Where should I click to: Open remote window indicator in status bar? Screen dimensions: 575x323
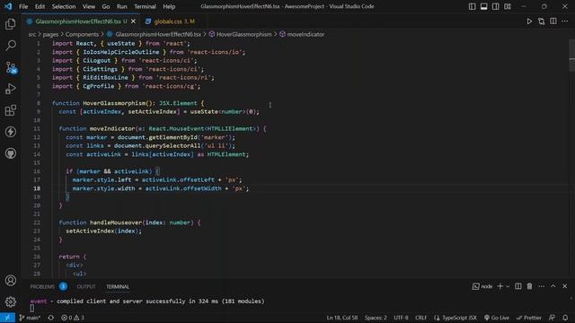coord(7,318)
